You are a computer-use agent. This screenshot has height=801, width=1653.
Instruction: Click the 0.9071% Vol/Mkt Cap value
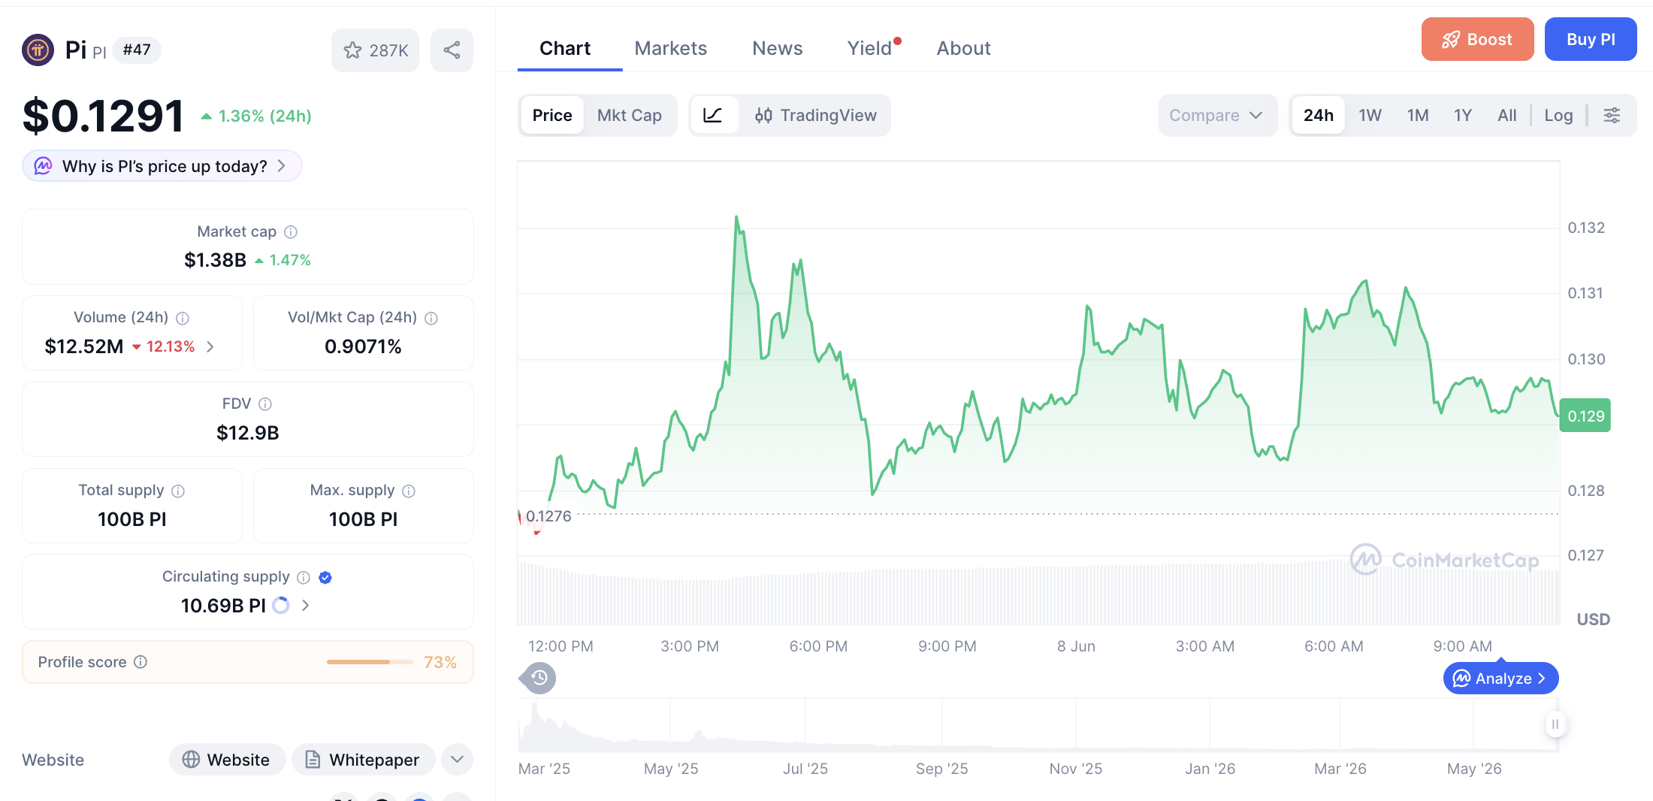363,346
